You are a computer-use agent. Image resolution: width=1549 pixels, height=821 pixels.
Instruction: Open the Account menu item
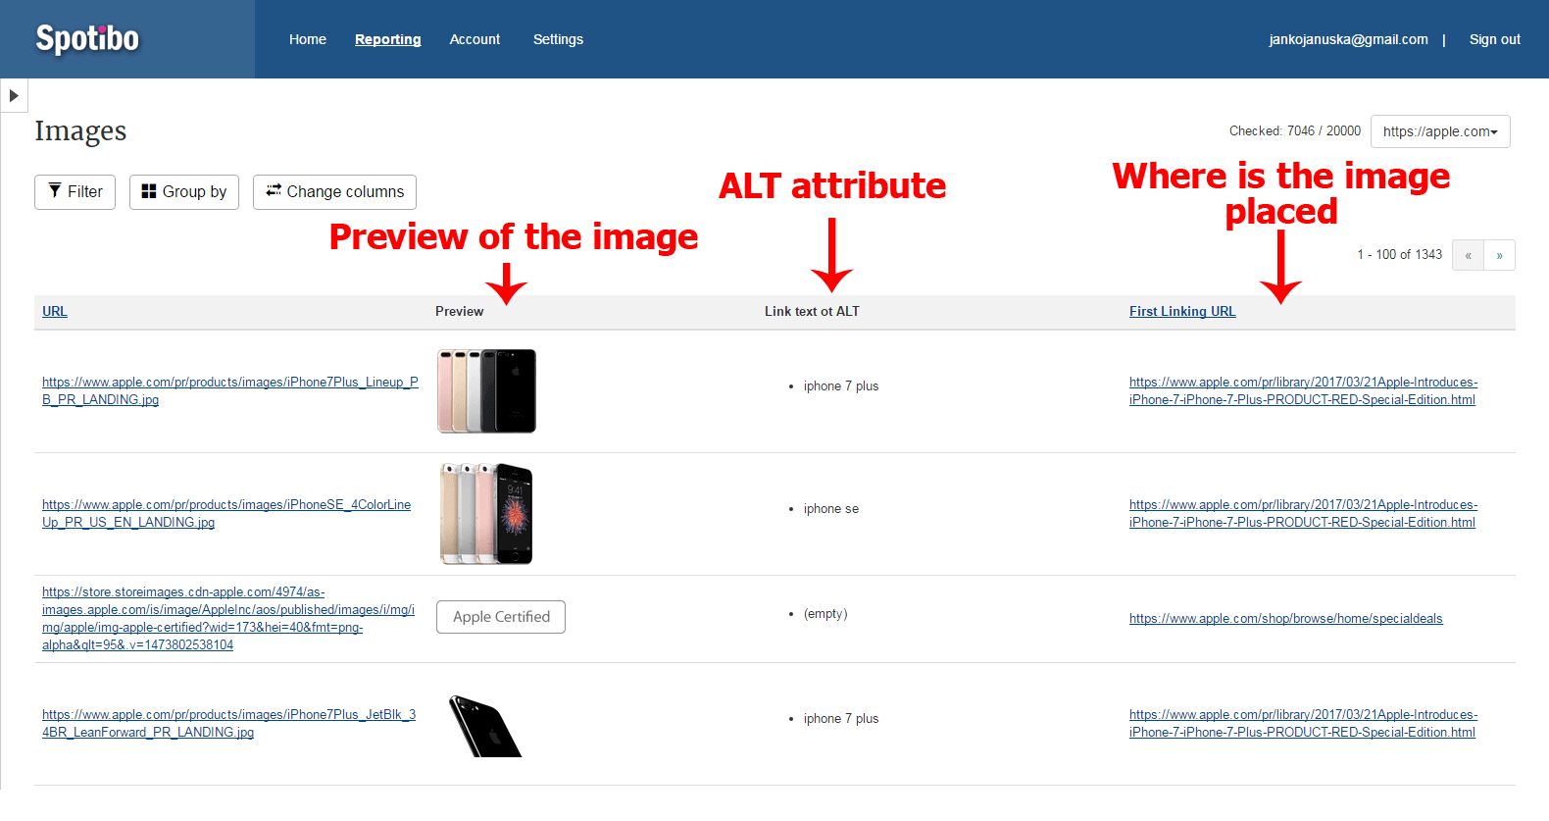point(475,39)
